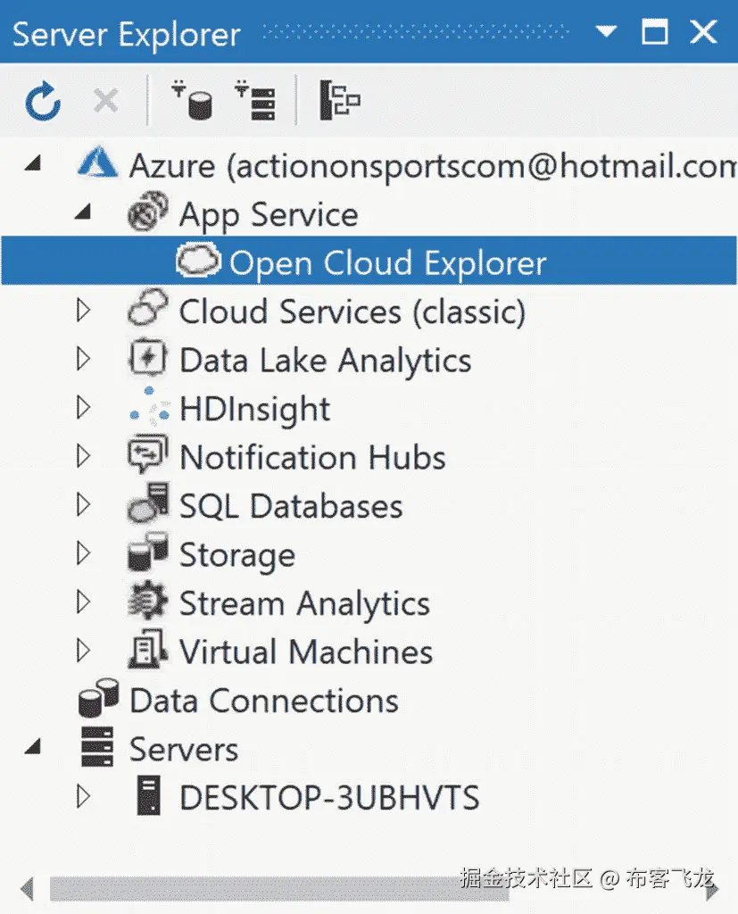Click the Notification Hubs chat icon
Viewport: 738px width, 914px height.
click(x=148, y=453)
